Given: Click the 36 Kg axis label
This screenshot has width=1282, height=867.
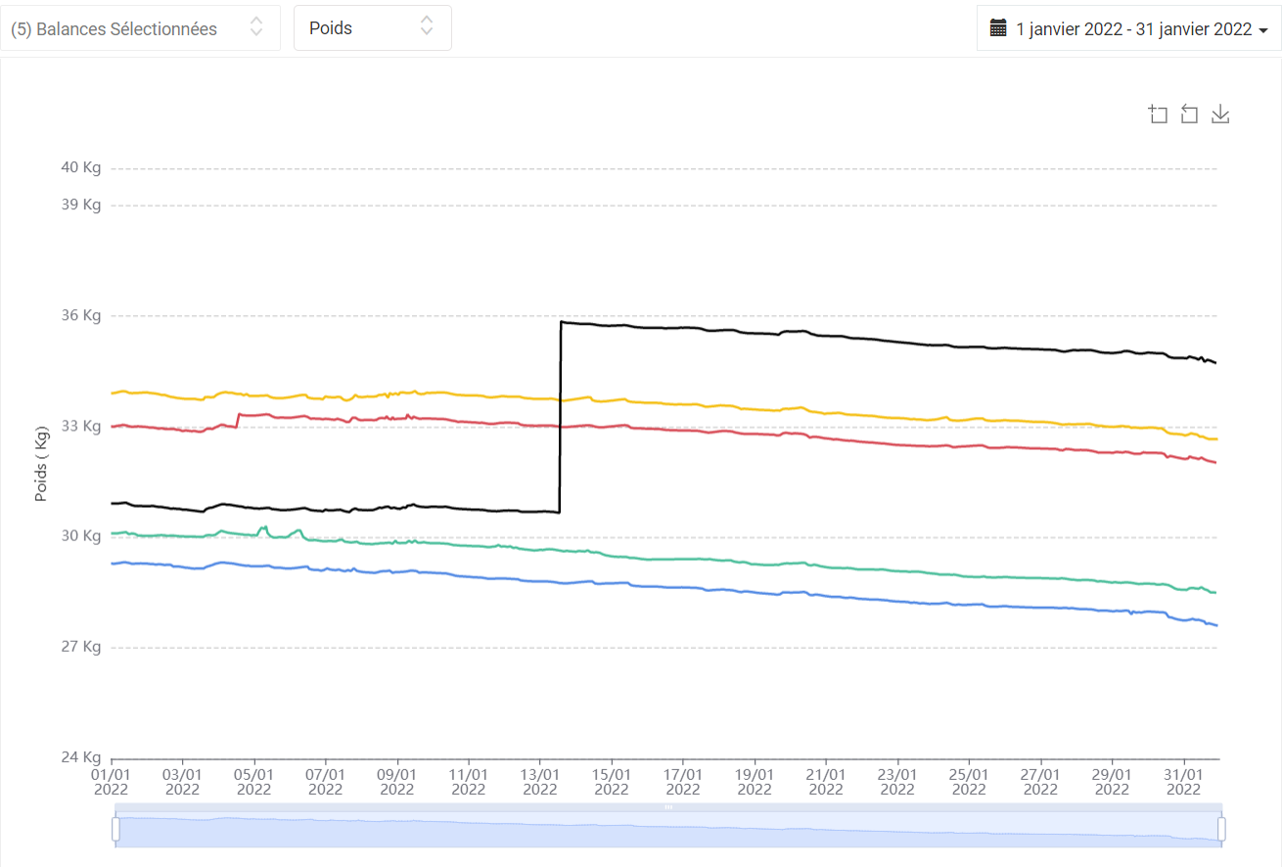Looking at the screenshot, I should point(80,315).
